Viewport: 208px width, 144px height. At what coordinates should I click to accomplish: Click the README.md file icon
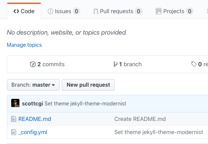click(x=13, y=119)
